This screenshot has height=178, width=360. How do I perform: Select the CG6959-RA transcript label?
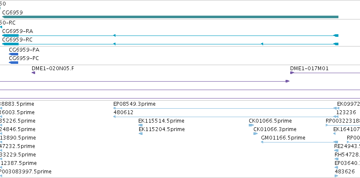(x=17, y=31)
